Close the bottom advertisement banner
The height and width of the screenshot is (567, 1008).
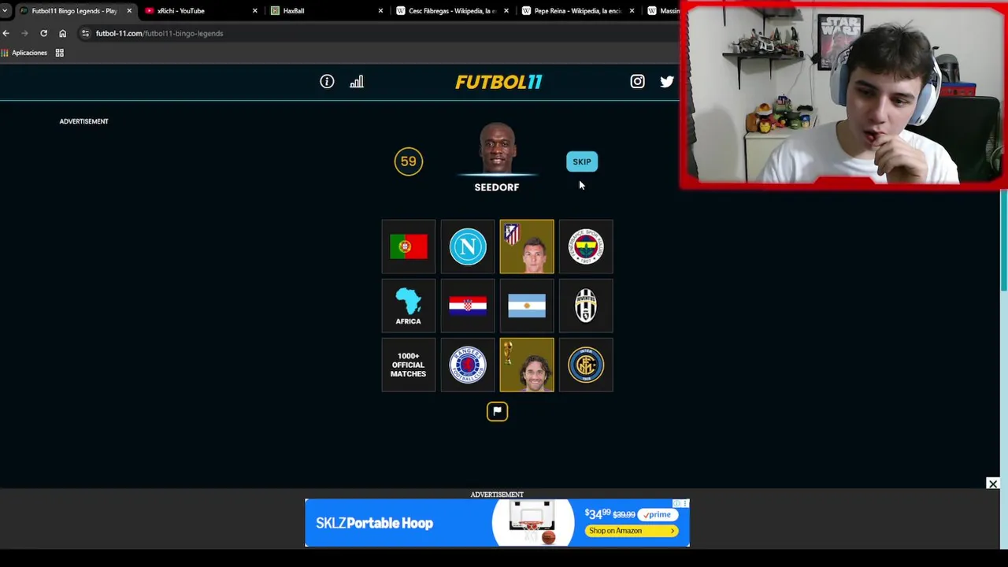click(992, 484)
